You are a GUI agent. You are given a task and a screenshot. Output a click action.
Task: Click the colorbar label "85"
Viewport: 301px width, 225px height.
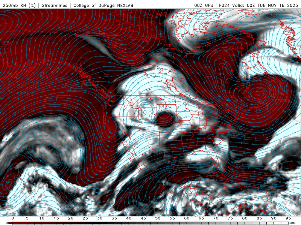click(259, 218)
